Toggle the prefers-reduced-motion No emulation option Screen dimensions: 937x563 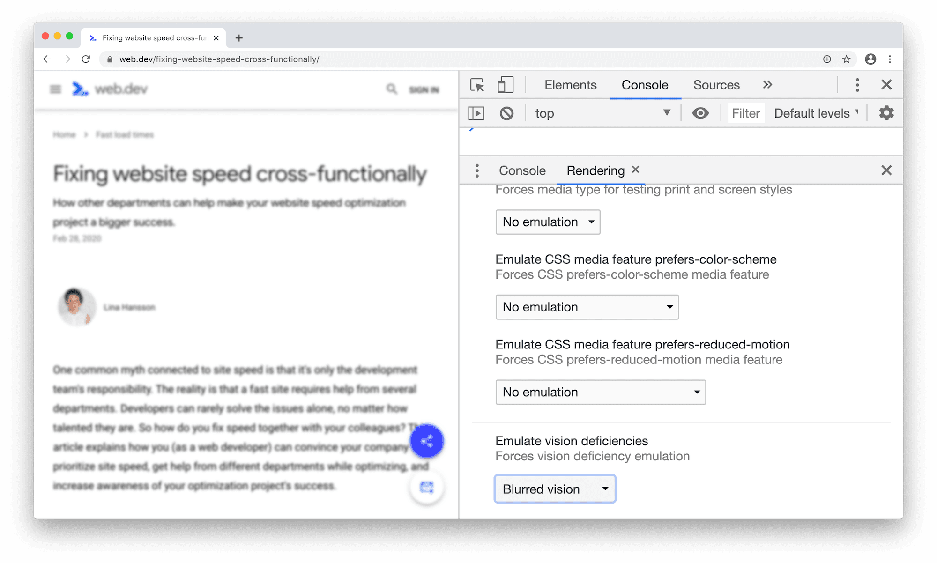coord(600,392)
